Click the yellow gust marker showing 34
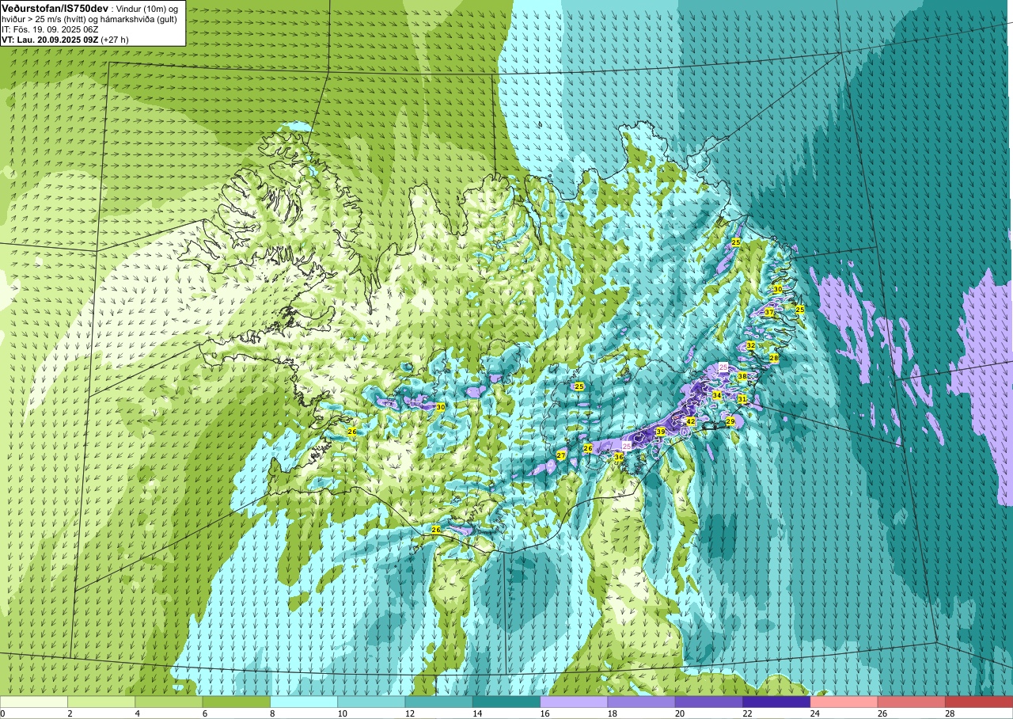The height and width of the screenshot is (719, 1013). coord(716,394)
